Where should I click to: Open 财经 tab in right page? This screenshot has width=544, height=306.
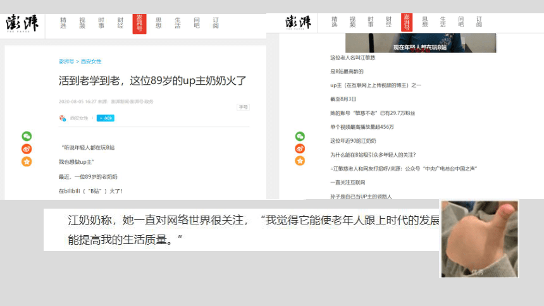[x=388, y=22]
